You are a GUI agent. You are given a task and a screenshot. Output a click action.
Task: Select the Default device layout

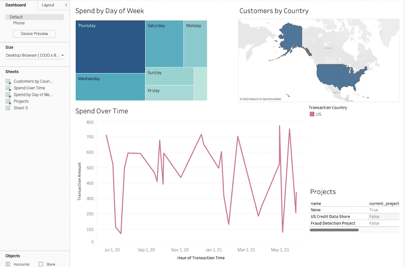pos(35,17)
